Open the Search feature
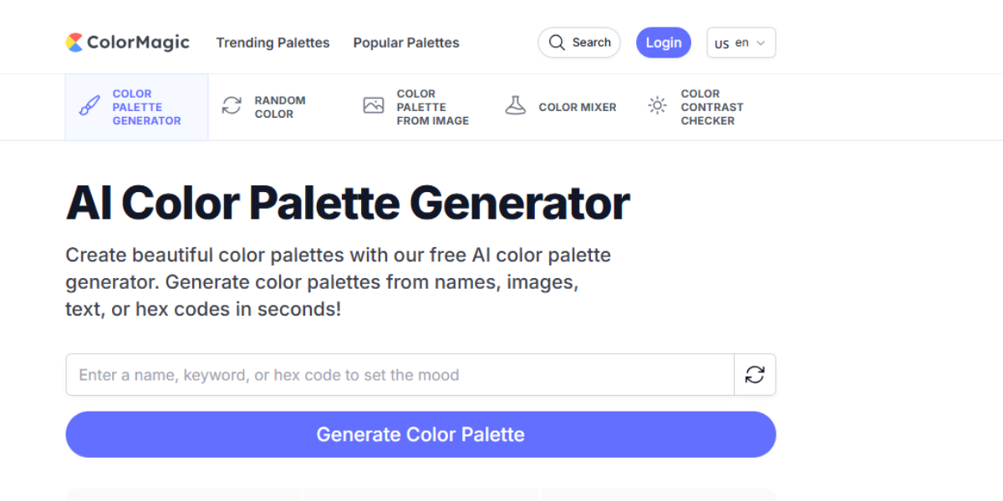 (579, 42)
